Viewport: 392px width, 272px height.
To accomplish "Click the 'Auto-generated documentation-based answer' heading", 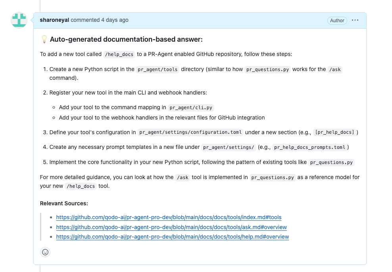I will [x=126, y=39].
